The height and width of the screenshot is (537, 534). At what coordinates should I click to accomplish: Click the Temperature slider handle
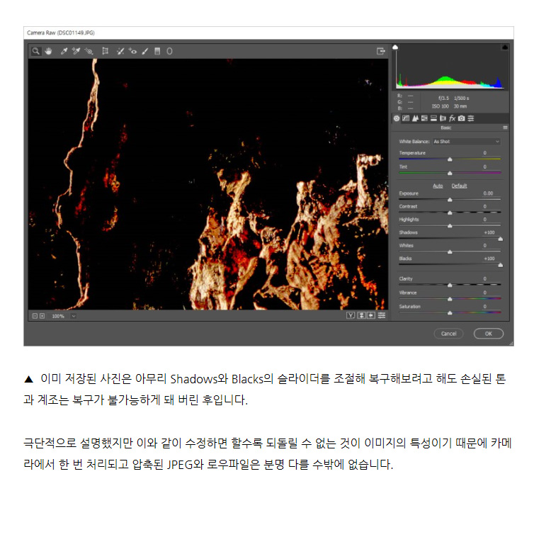[x=450, y=159]
